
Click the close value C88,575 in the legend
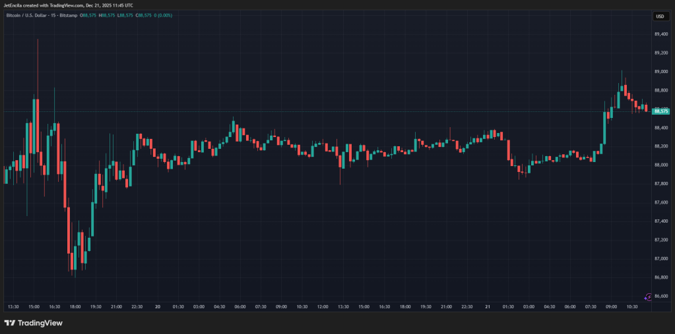coord(143,15)
